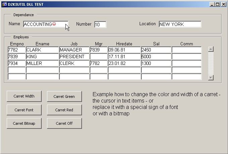Click the employees scrollbar up arrow
This screenshot has width=228, height=154.
[211, 49]
